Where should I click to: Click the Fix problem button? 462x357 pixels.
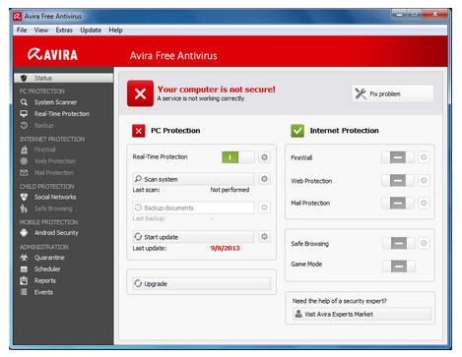(393, 93)
